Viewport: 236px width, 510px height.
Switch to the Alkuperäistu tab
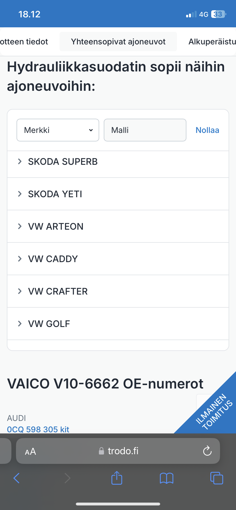click(x=212, y=42)
